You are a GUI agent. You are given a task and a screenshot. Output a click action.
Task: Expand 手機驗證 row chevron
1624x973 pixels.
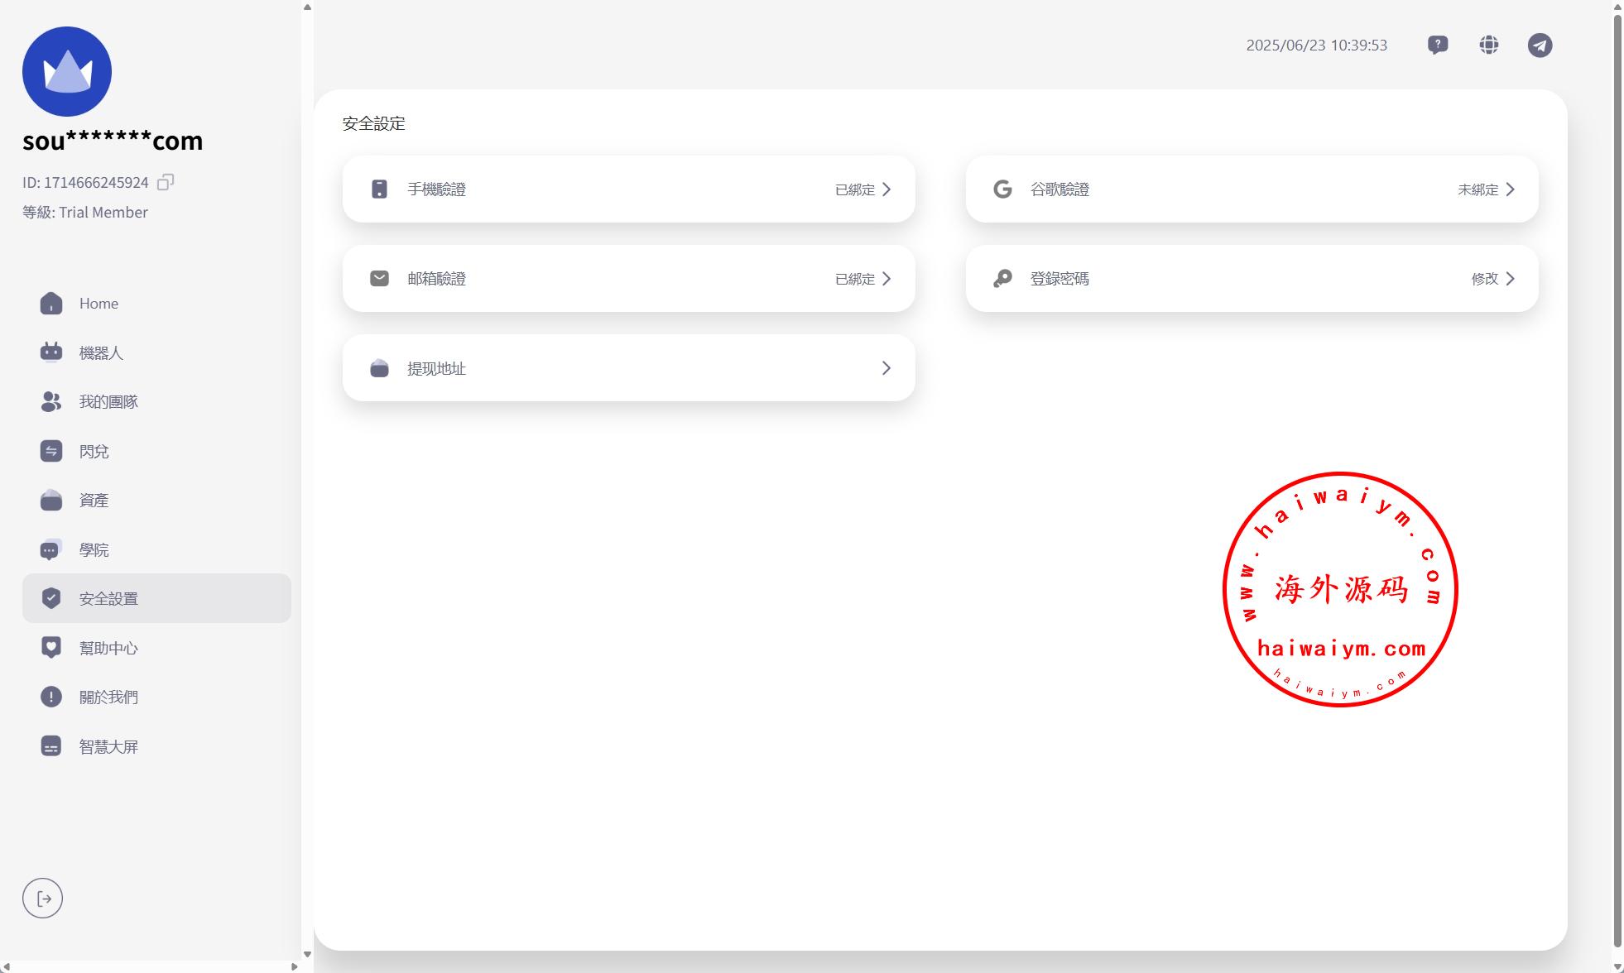886,189
